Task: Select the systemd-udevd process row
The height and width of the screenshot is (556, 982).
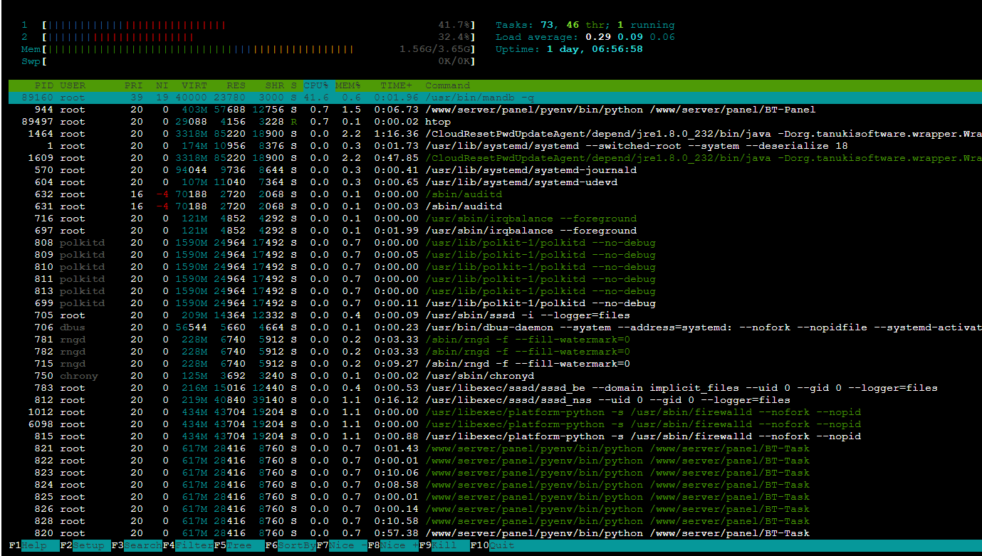Action: point(495,182)
